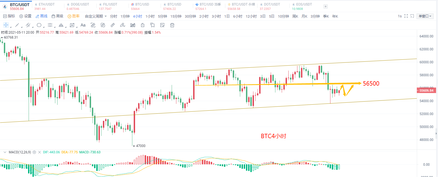Open the 自定义周期 custom period dropdown
The image size is (438, 177).
coord(96,16)
